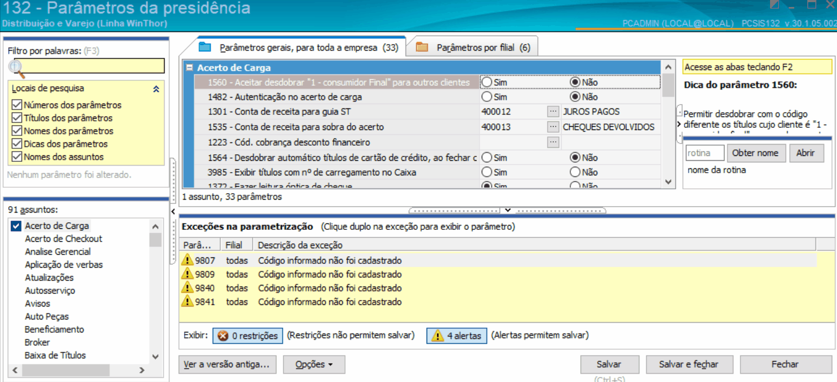This screenshot has width=837, height=382.
Task: Toggle Títulos dos parâmetros checkbox
Action: 17,118
